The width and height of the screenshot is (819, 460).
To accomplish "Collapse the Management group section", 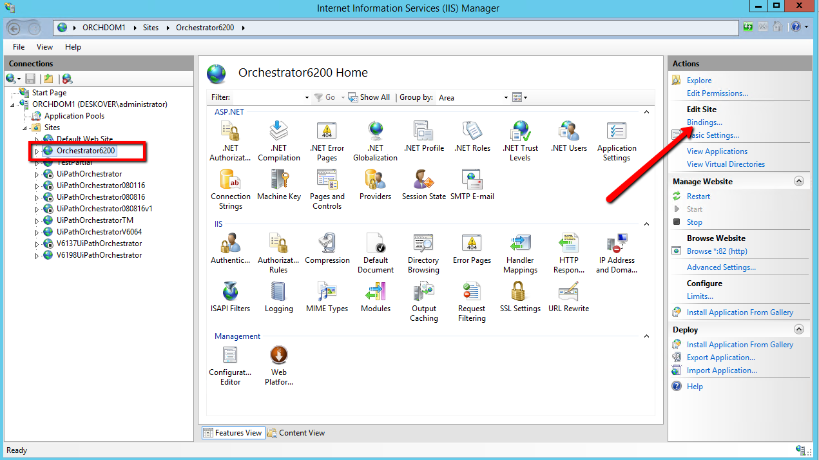I will click(x=646, y=336).
